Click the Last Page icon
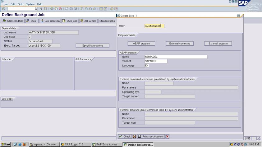 94,9
